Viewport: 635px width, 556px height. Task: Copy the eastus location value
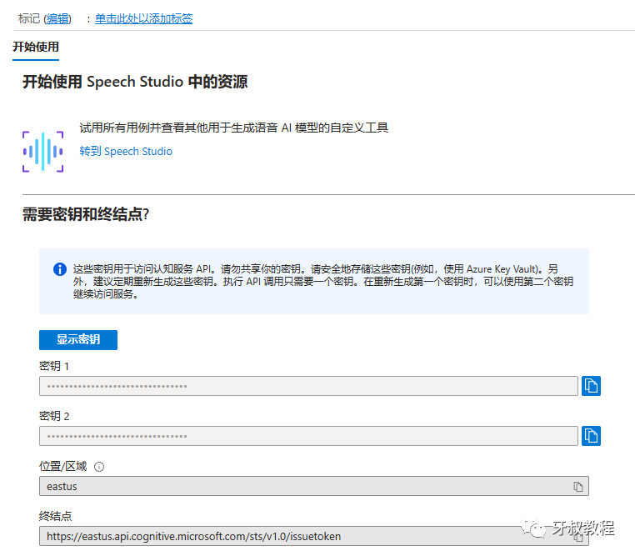[x=577, y=486]
